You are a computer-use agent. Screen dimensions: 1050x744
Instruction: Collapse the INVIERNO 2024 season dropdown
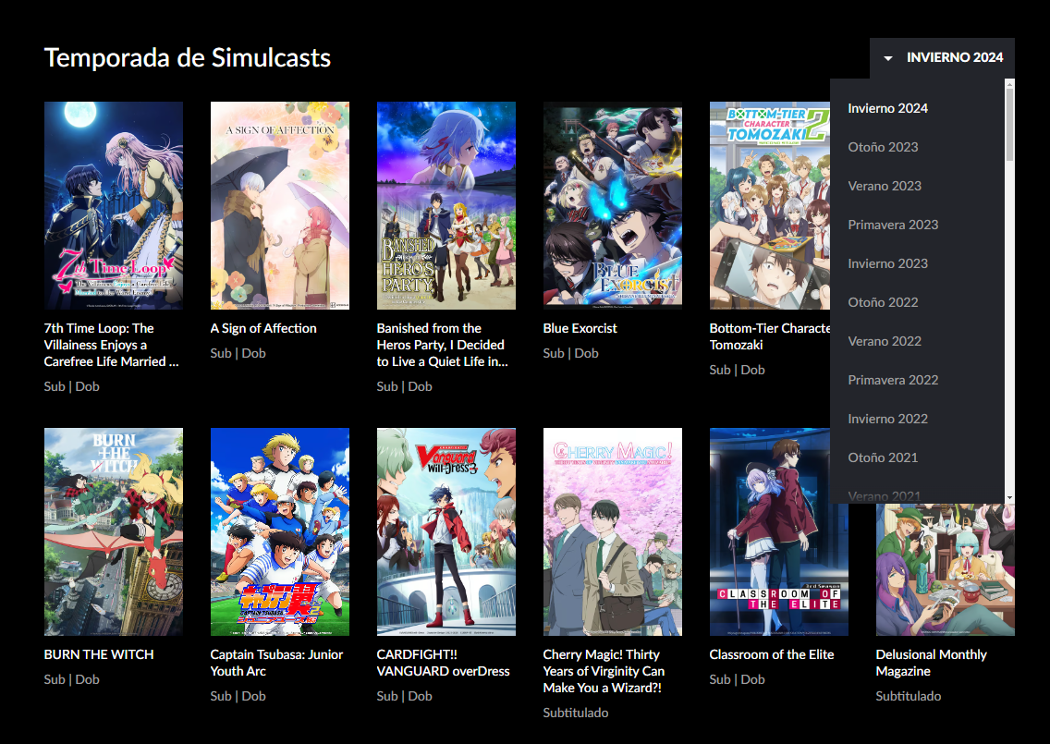coord(942,57)
